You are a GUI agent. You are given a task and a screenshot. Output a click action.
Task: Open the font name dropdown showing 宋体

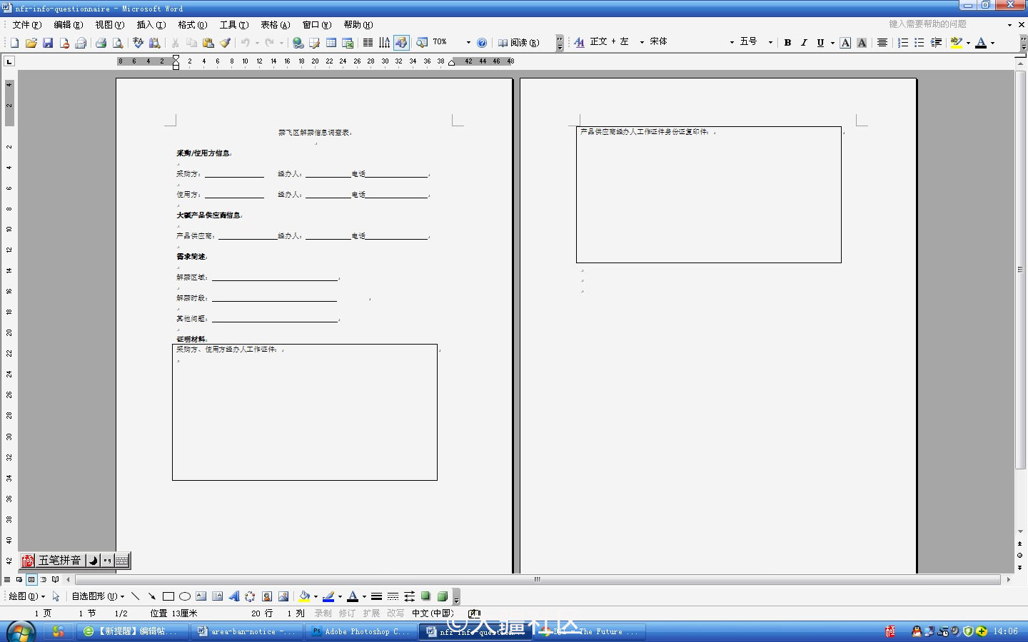[732, 43]
